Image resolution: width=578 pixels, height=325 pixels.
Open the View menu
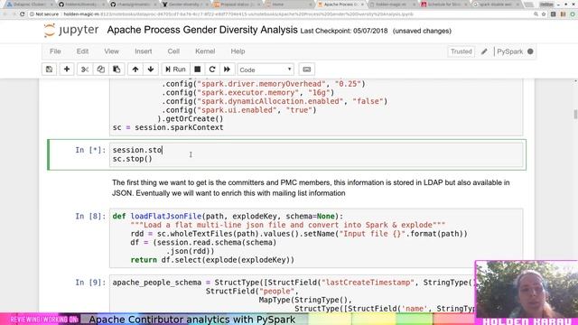click(111, 51)
